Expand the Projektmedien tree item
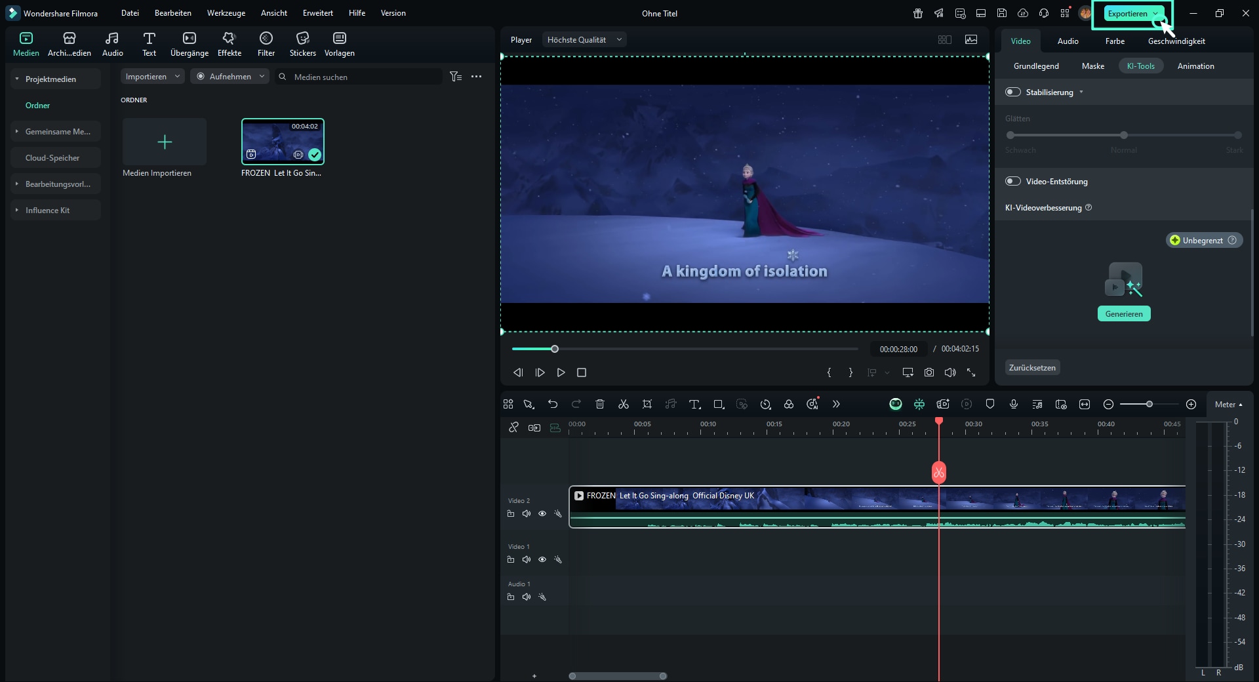Screen dimensions: 1259x682 click(17, 79)
